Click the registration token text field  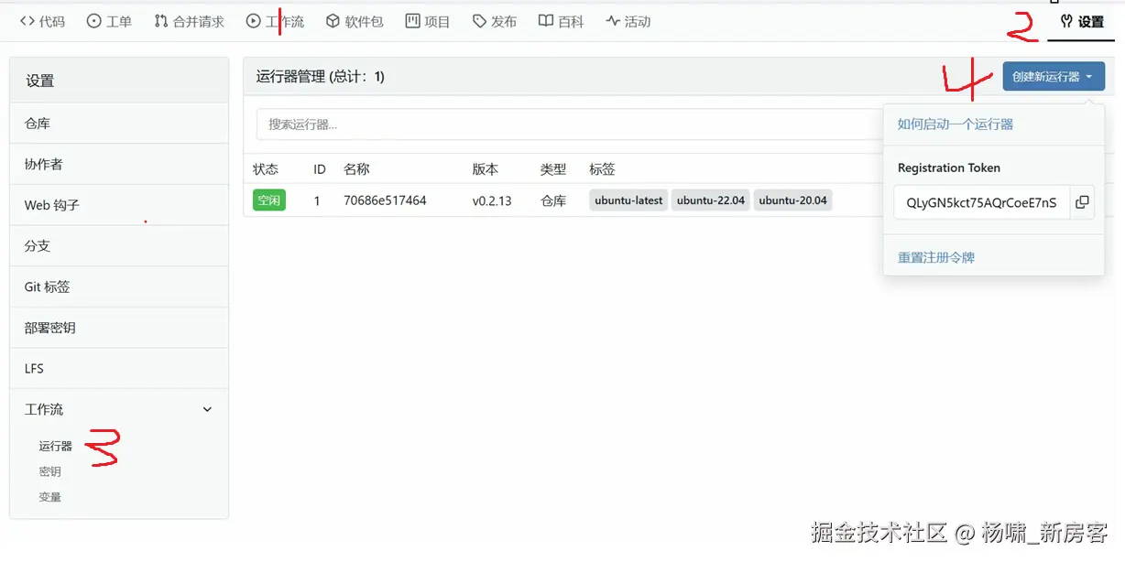(x=982, y=202)
